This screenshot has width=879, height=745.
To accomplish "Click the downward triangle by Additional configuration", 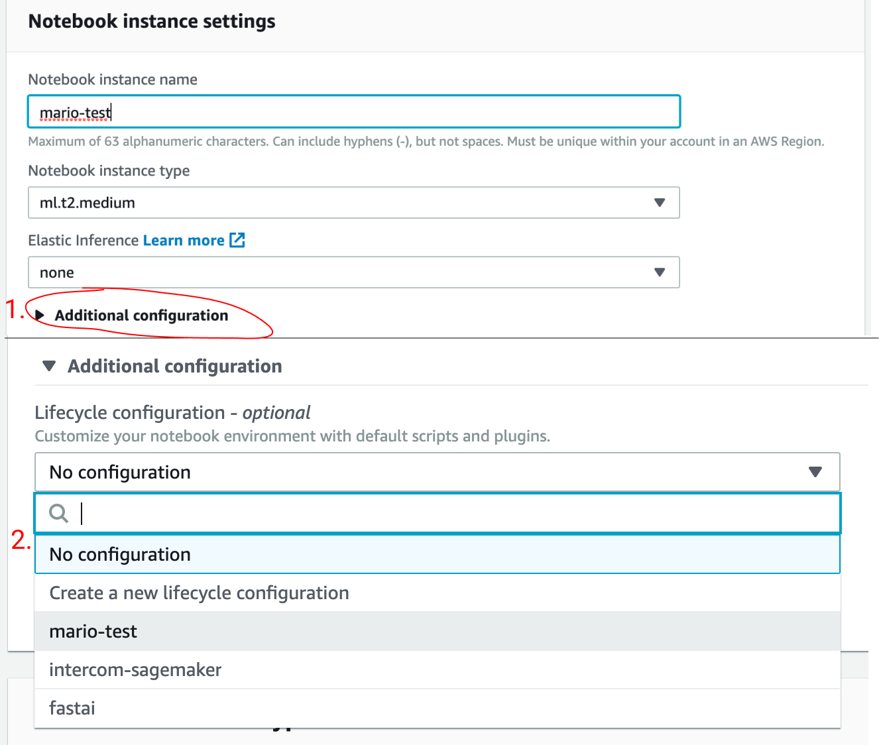I will point(49,366).
